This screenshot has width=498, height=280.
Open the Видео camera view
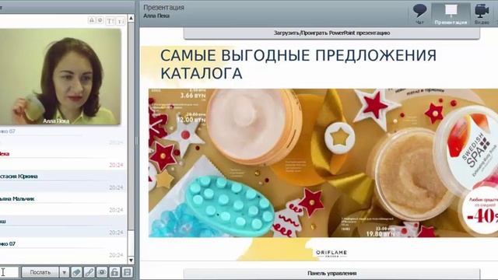[482, 14]
